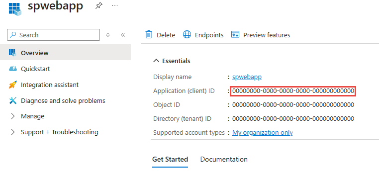Open the ellipsis more options menu

click(115, 5)
